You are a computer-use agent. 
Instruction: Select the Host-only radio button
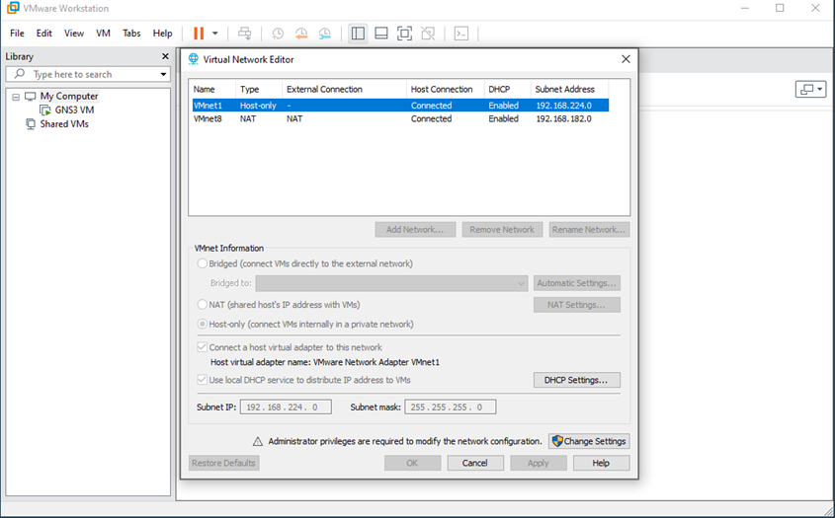tap(203, 324)
